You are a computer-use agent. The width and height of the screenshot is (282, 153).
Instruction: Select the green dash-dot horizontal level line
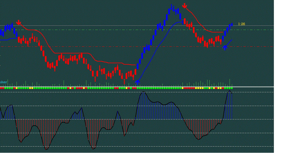click(x=137, y=30)
